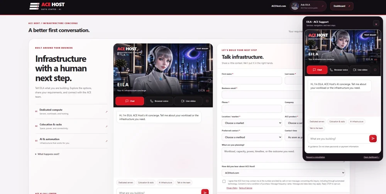Click the EILA greeting message in the popup
Image resolution: width=386 pixels, height=194 pixels.
click(x=339, y=86)
